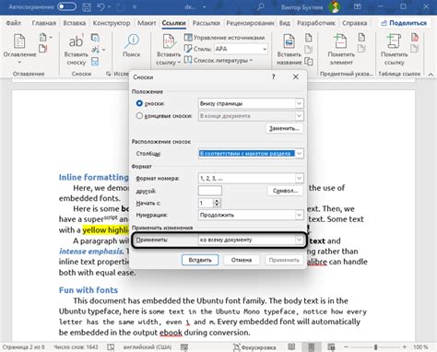This screenshot has width=437, height=352.
Task: Click the Поделиться button
Action: 404,23
